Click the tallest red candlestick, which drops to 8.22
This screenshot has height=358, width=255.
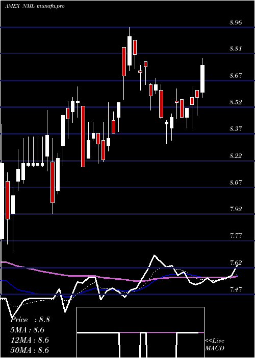[83, 137]
